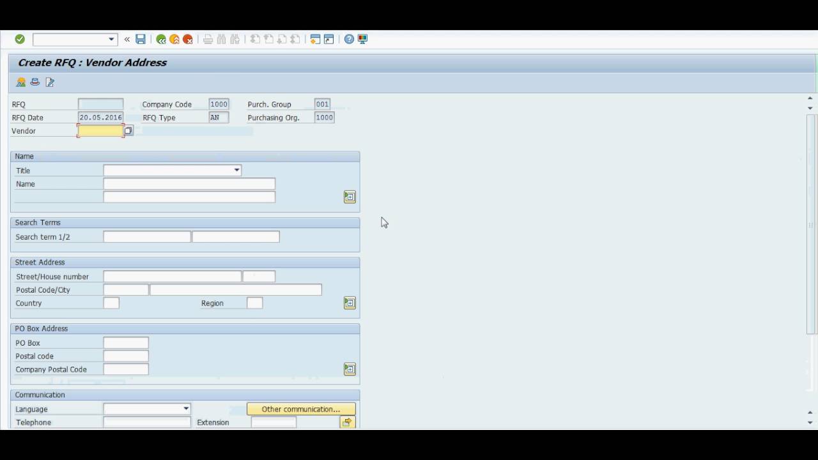Click the Customize Local Layout monitor icon

(363, 40)
